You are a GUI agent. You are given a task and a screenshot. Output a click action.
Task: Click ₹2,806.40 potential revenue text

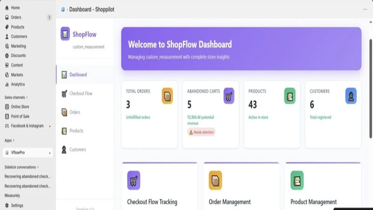[x=200, y=120]
